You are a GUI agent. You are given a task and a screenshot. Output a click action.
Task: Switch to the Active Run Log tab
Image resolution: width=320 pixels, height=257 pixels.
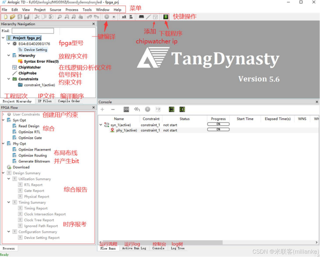pos(134,248)
